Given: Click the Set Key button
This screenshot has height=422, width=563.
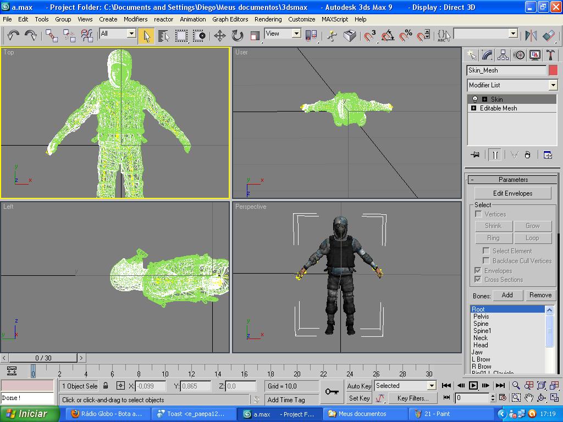Looking at the screenshot, I should coord(359,398).
